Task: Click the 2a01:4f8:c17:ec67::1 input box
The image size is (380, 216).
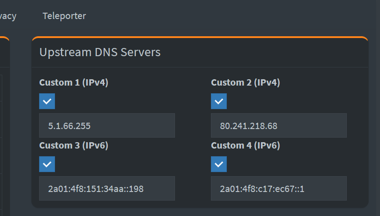Action: pos(279,188)
